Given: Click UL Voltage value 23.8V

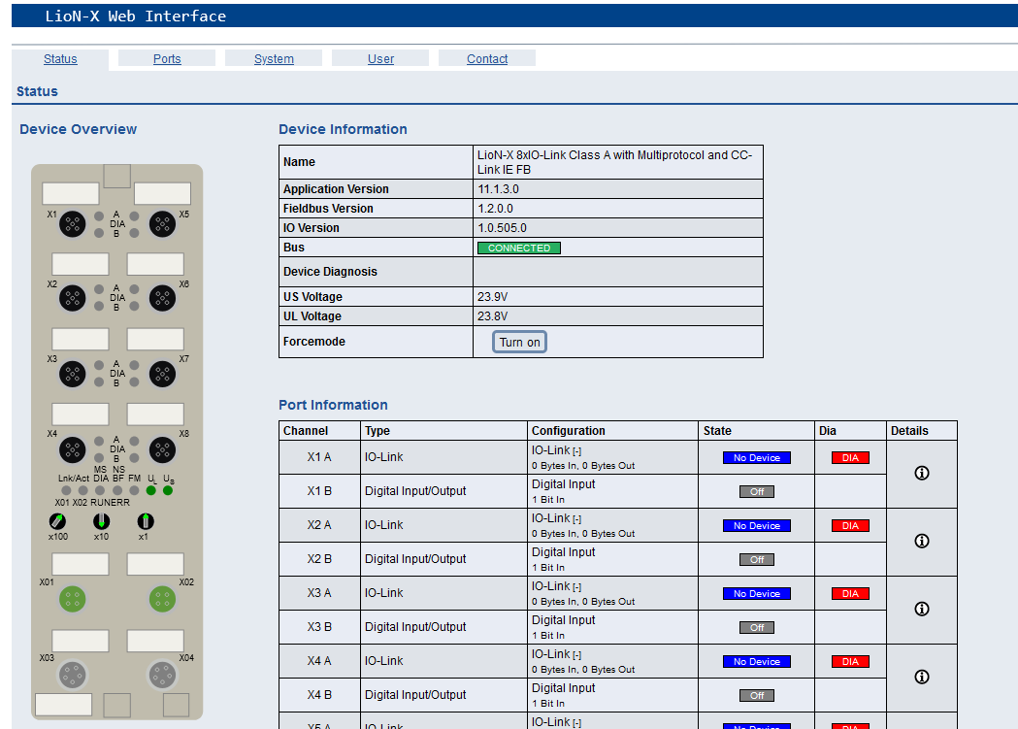Looking at the screenshot, I should [x=492, y=316].
